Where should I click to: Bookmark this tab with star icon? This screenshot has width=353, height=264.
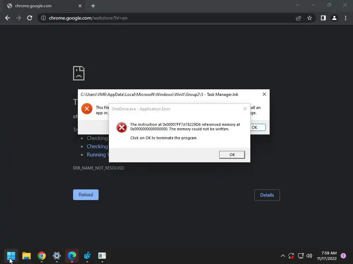[310, 18]
